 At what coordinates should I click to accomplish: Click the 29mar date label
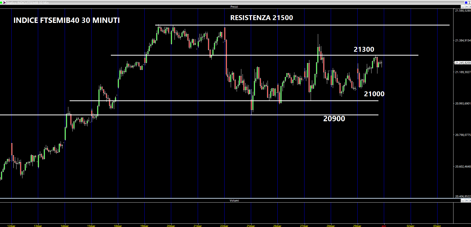(357, 226)
